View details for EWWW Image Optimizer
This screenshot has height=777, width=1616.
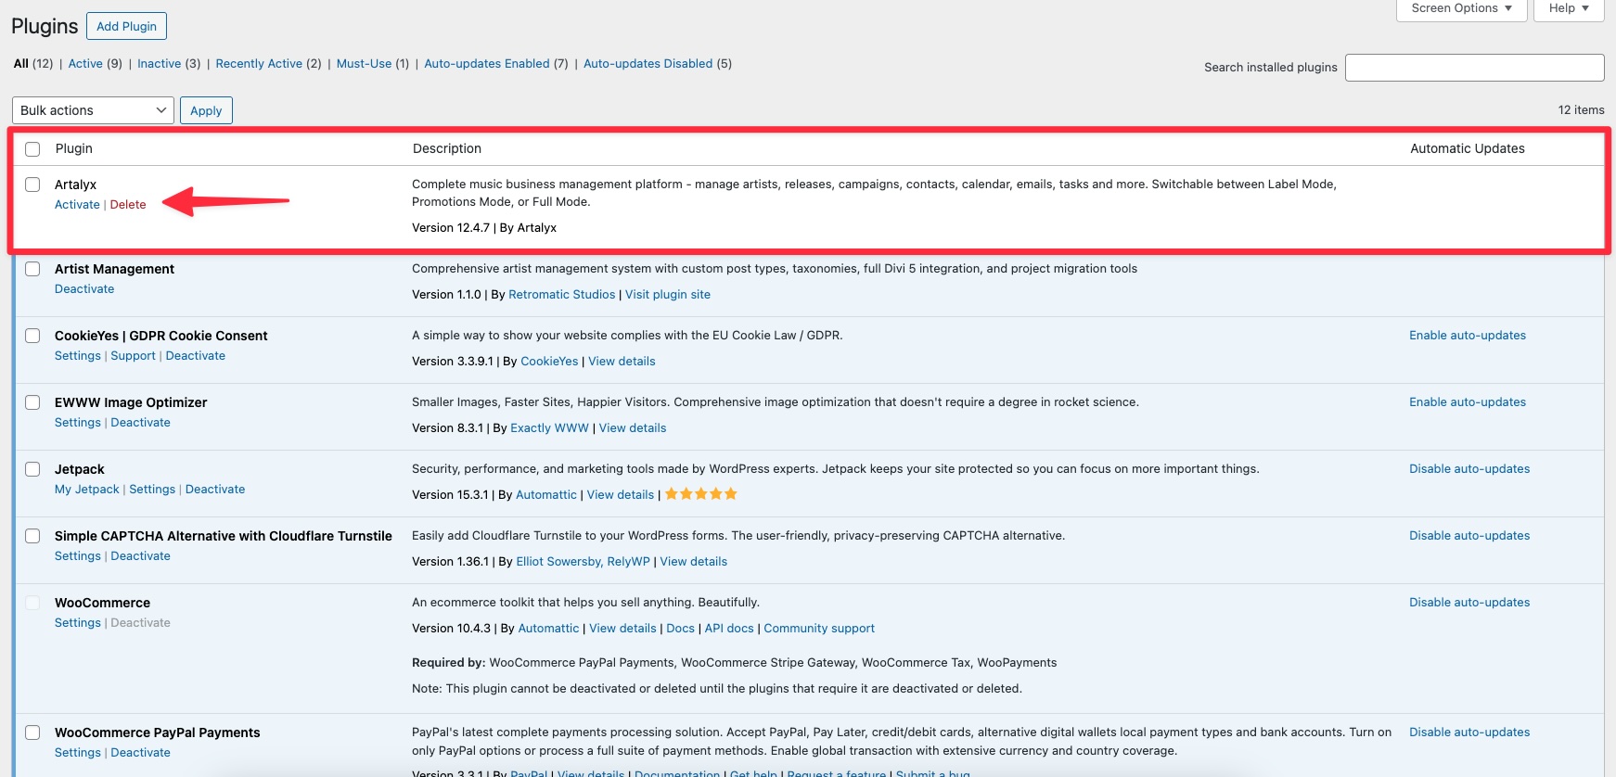[633, 428]
